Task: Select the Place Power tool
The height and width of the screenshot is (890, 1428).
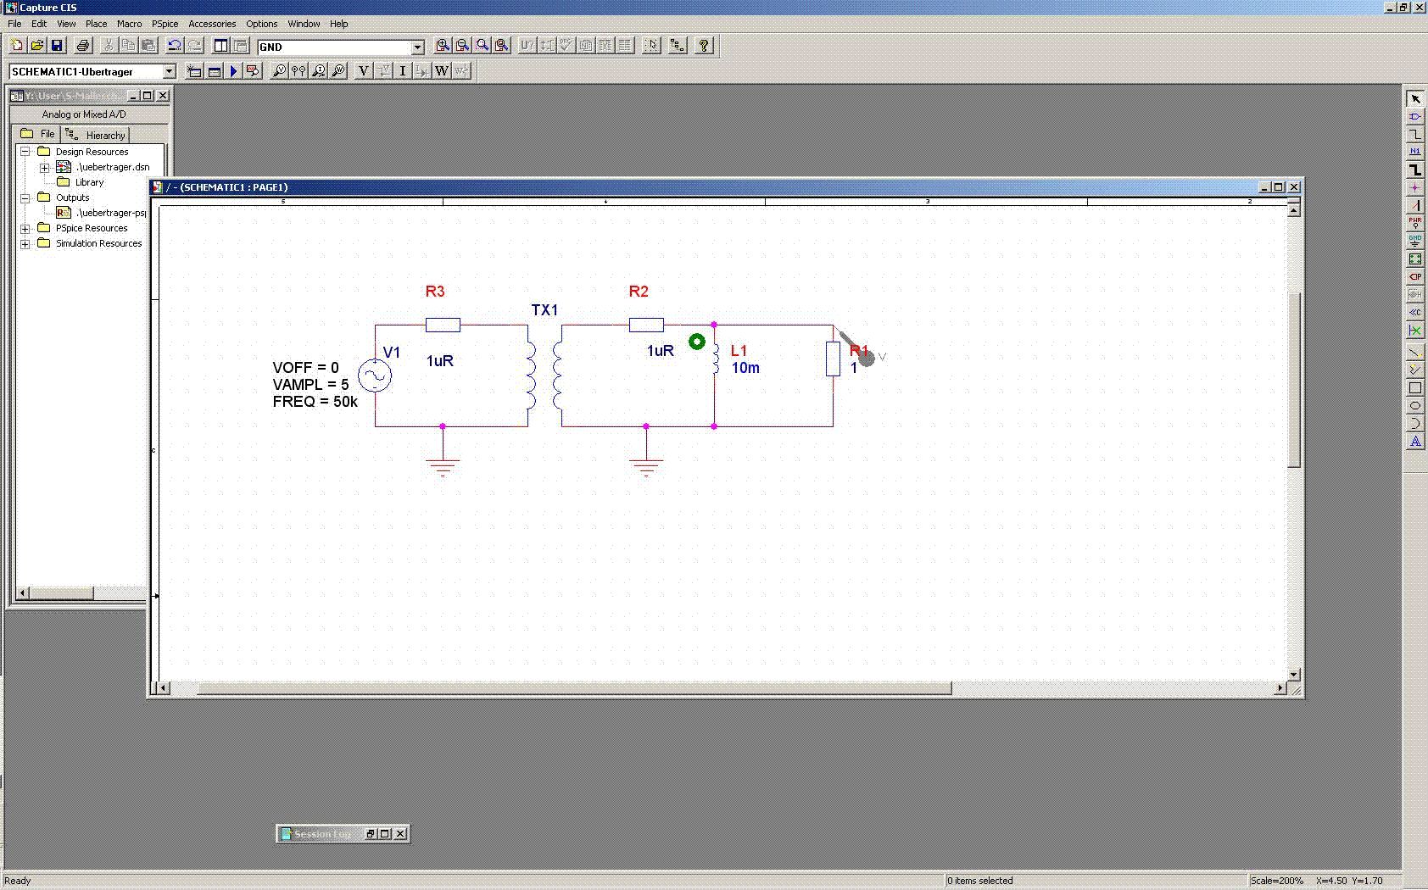Action: (1414, 223)
